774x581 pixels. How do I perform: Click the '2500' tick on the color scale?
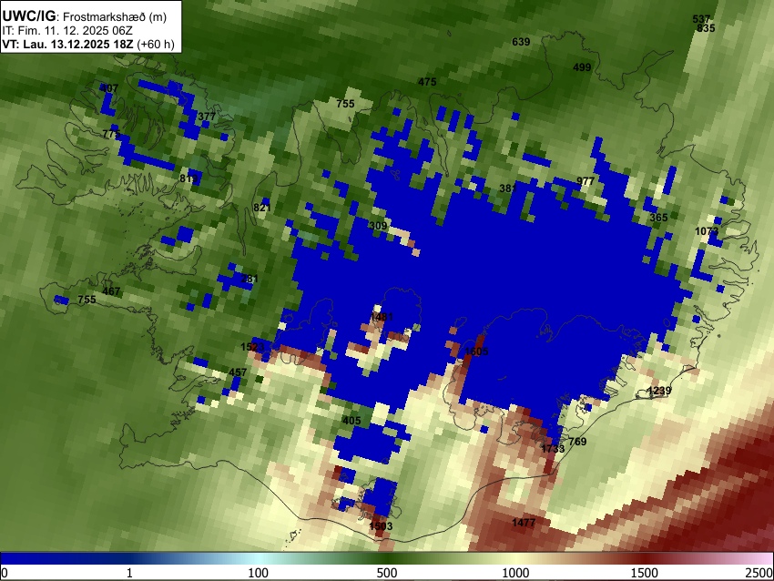tap(760, 573)
